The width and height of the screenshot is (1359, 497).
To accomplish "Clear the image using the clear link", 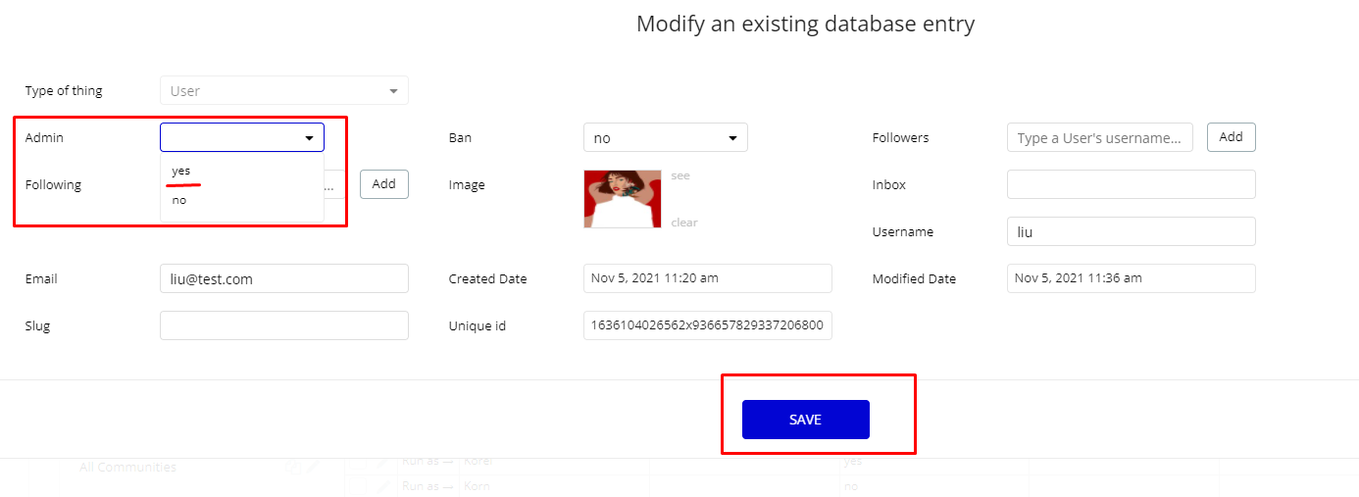I will click(x=684, y=223).
